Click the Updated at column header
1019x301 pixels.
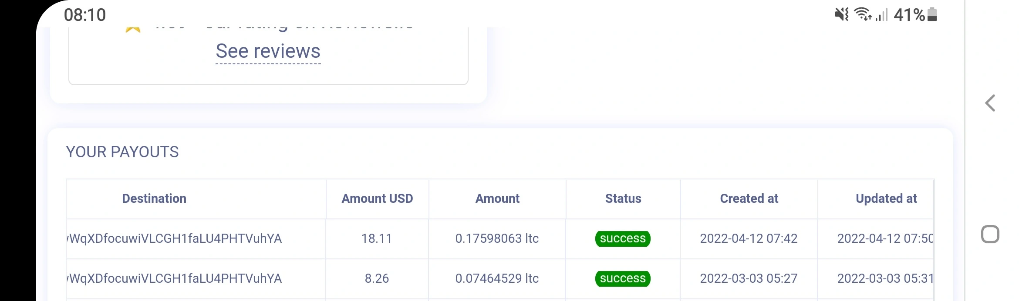tap(886, 198)
